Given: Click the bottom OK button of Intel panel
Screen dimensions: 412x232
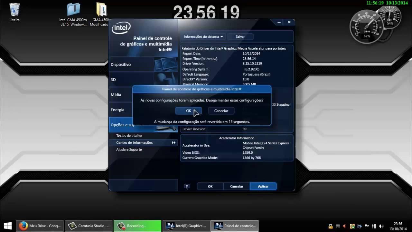Looking at the screenshot, I should tap(210, 186).
